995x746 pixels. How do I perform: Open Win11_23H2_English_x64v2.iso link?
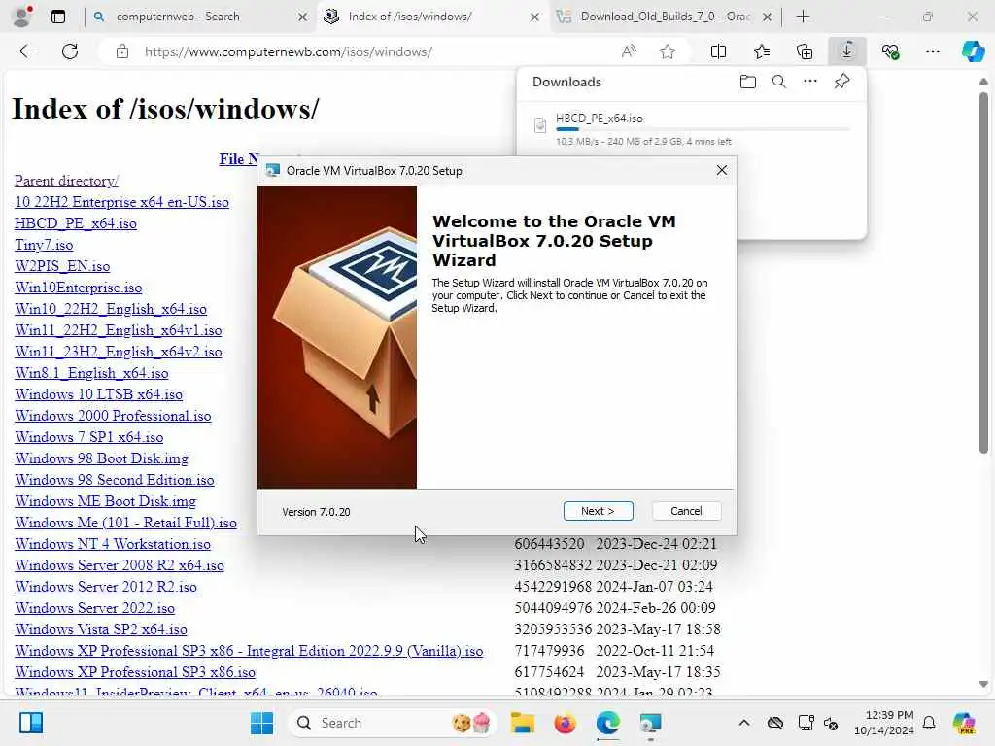[118, 352]
